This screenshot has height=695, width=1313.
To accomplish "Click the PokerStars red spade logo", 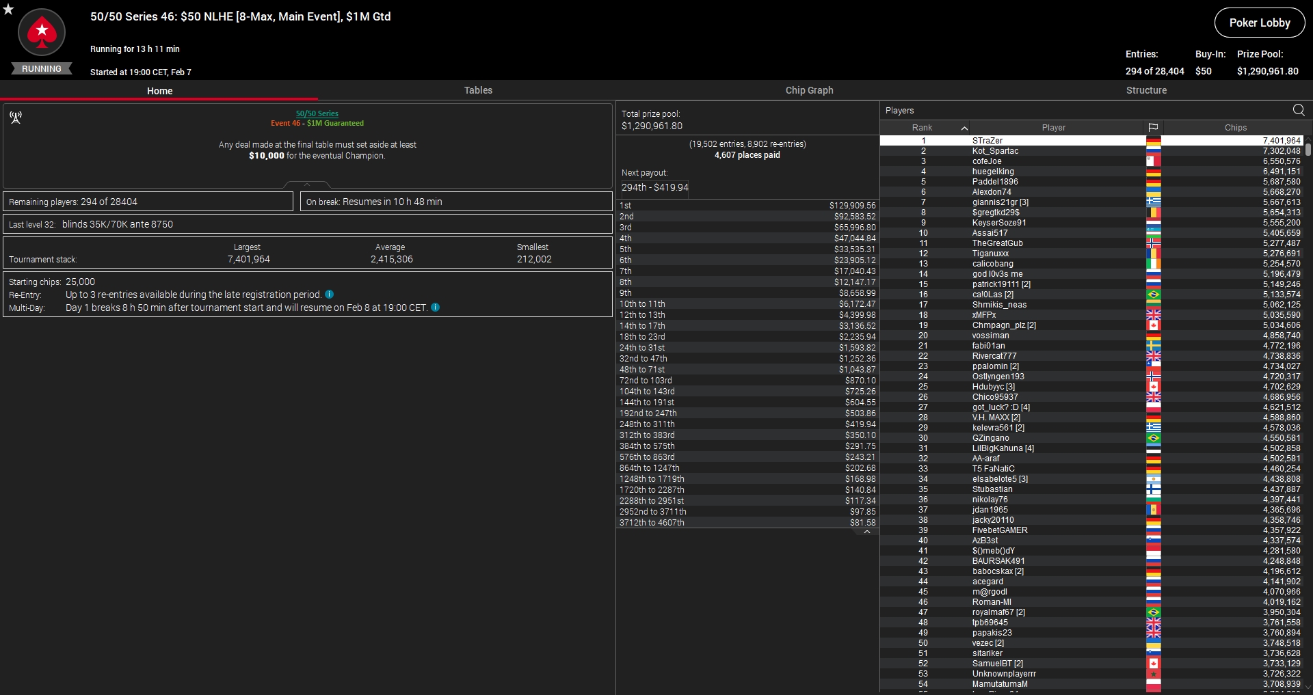I will (42, 32).
